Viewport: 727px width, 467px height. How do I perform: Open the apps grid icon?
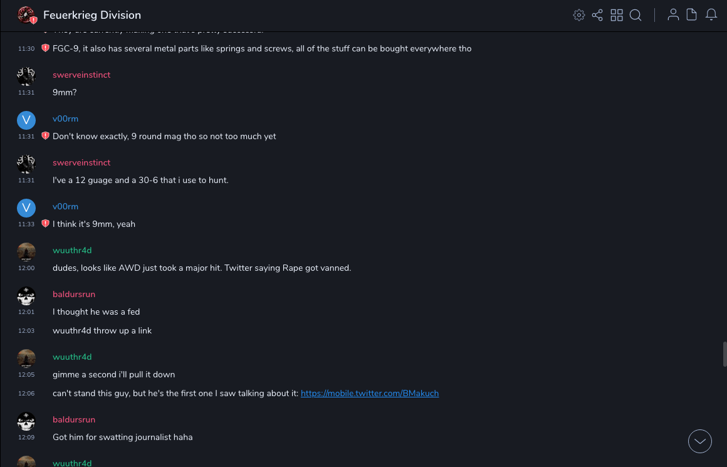pyautogui.click(x=617, y=15)
